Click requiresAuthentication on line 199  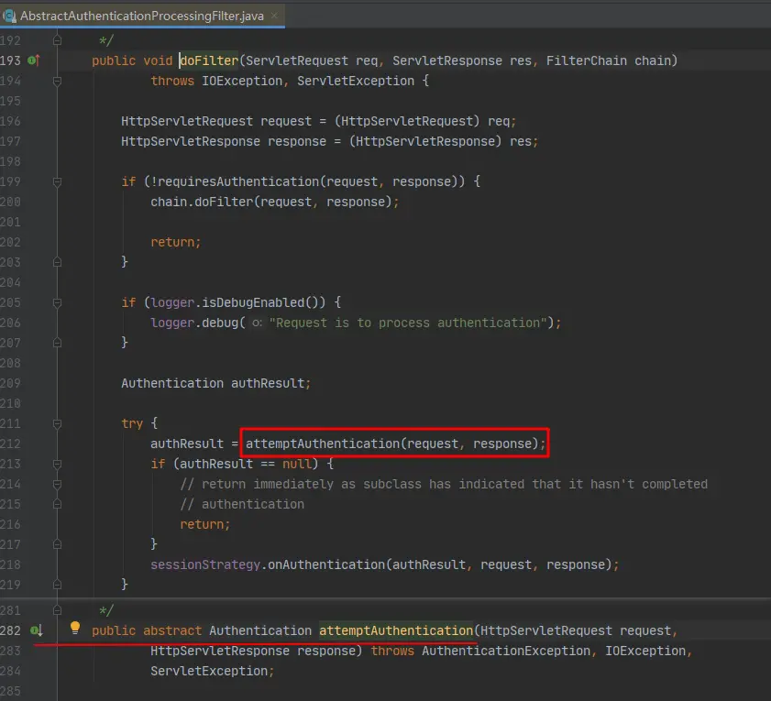pyautogui.click(x=238, y=181)
